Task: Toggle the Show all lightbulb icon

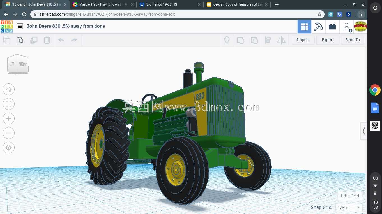Action: point(227,40)
